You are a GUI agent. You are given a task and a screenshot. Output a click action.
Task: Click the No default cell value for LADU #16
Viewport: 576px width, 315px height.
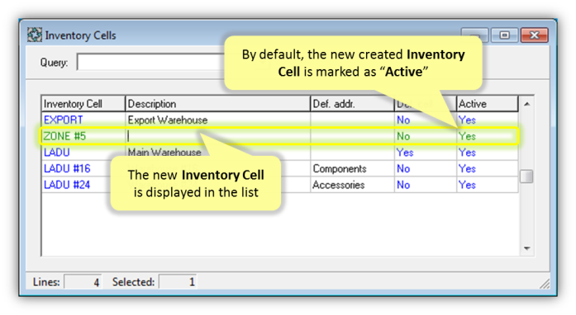(403, 169)
